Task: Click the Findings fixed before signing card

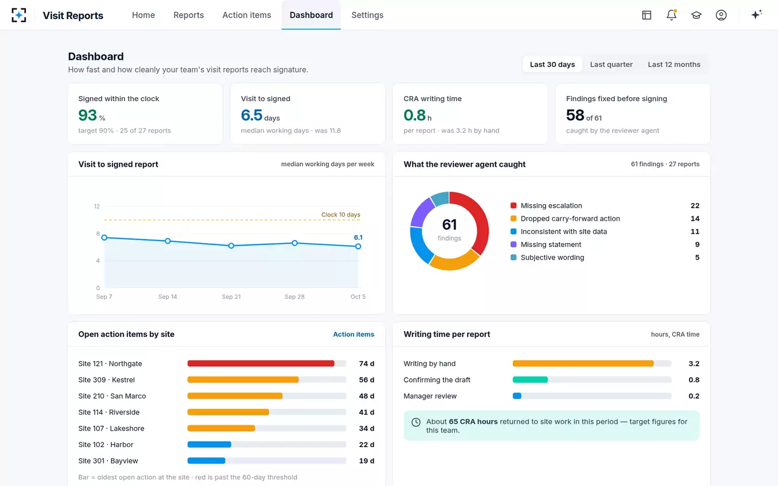Action: [x=633, y=114]
